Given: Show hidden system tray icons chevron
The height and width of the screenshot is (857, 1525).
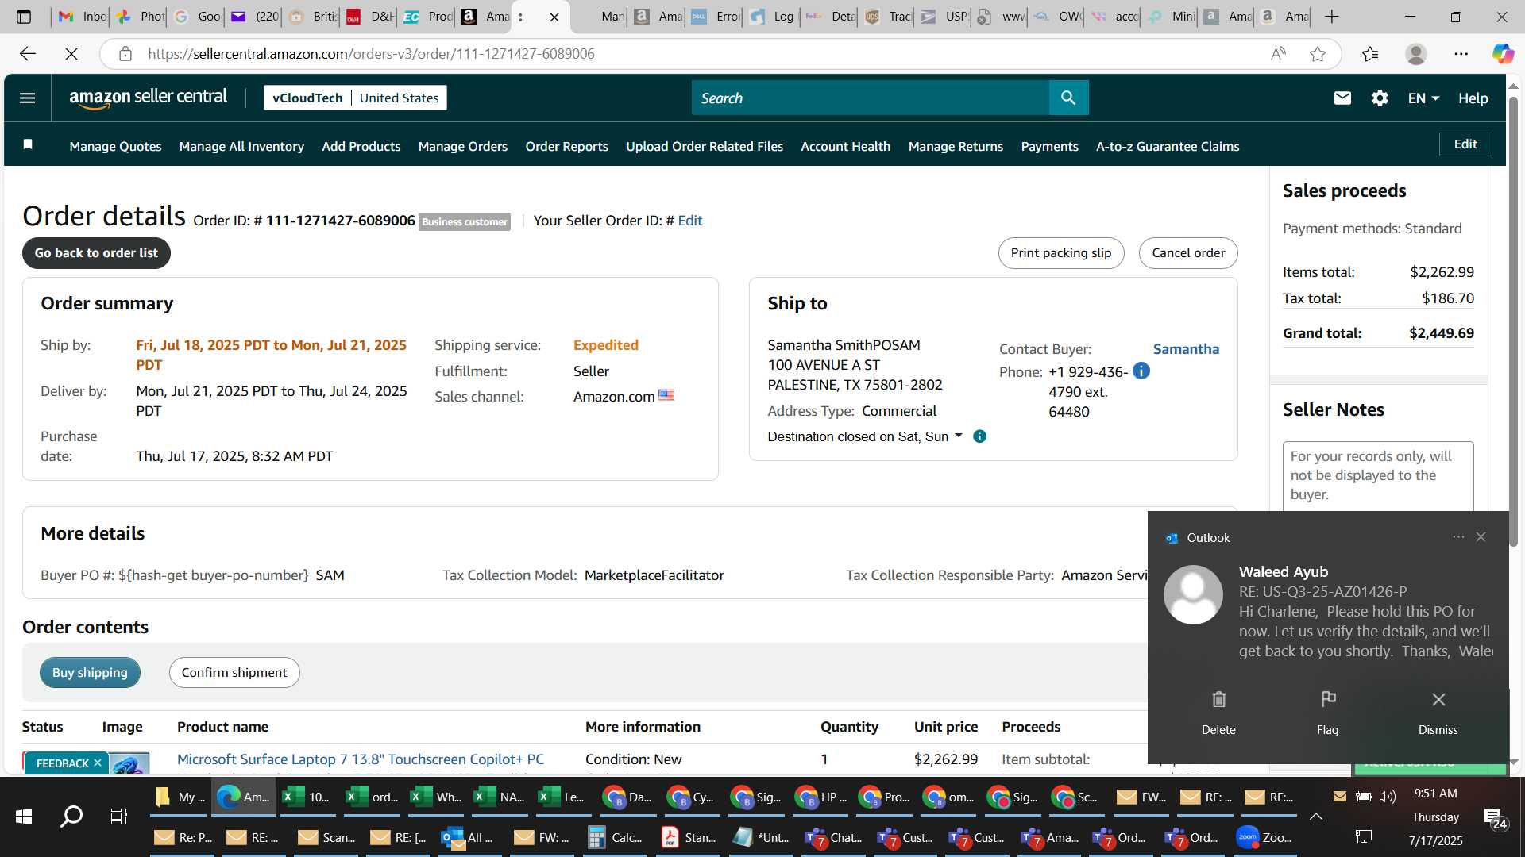Looking at the screenshot, I should [x=1316, y=817].
